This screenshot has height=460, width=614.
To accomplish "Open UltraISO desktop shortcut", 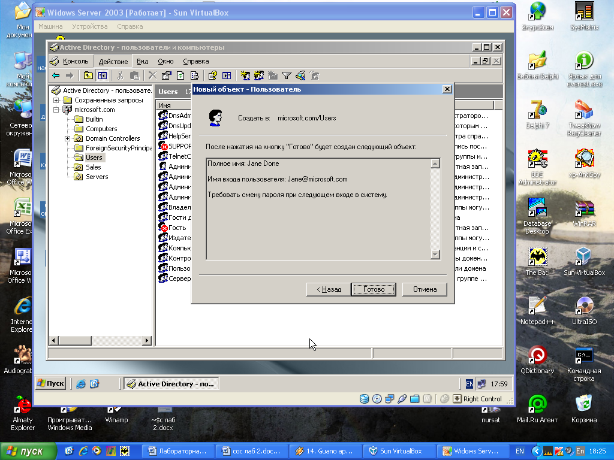I will [584, 311].
